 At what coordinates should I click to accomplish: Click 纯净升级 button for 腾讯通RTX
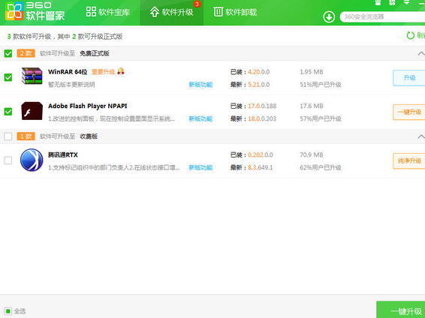coord(409,161)
